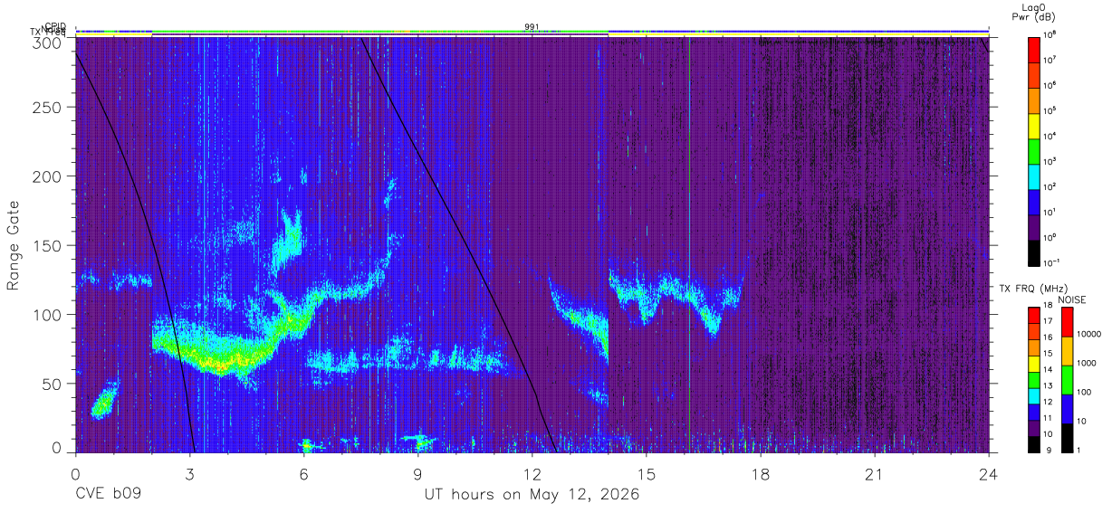Click the green band of NOISE scale
Image resolution: width=1112 pixels, height=513 pixels.
click(x=1067, y=380)
